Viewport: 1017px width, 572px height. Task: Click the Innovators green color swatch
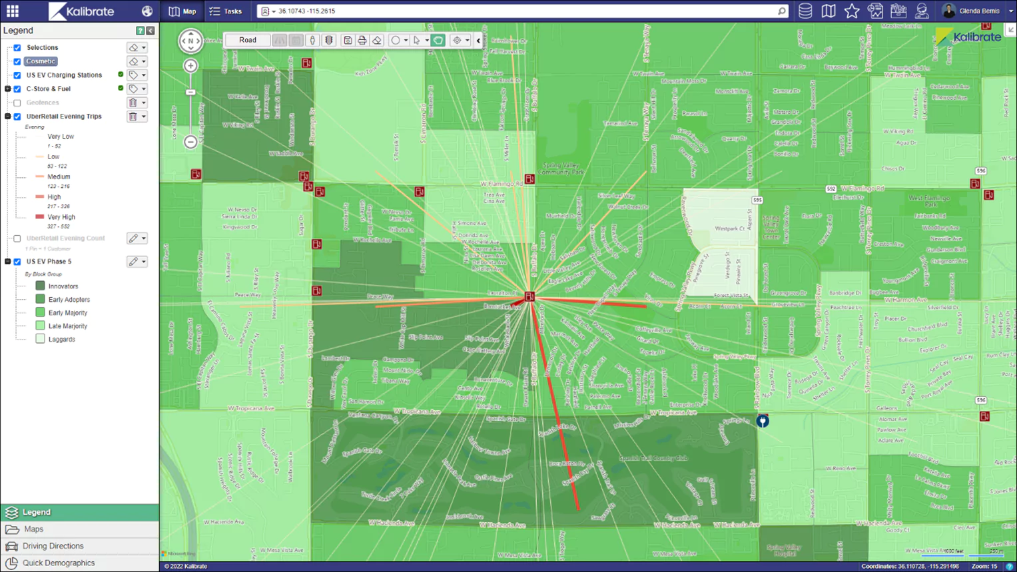click(x=40, y=286)
